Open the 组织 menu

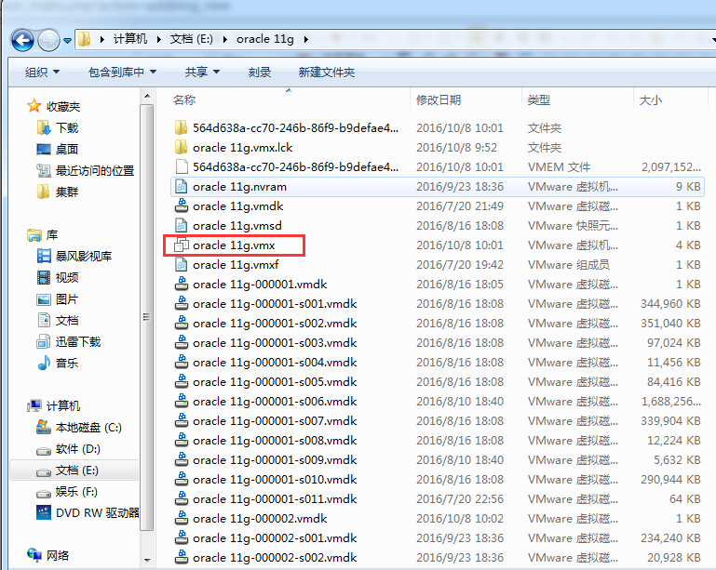point(42,72)
